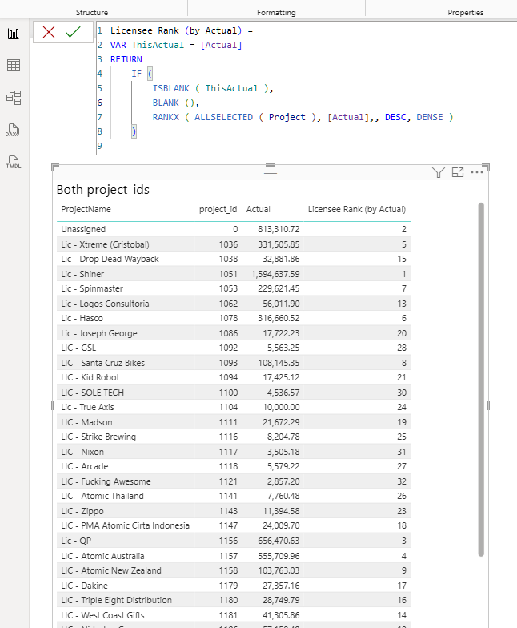Select the Properties ribbon group label
Viewport: 517px width, 628px height.
coord(466,13)
